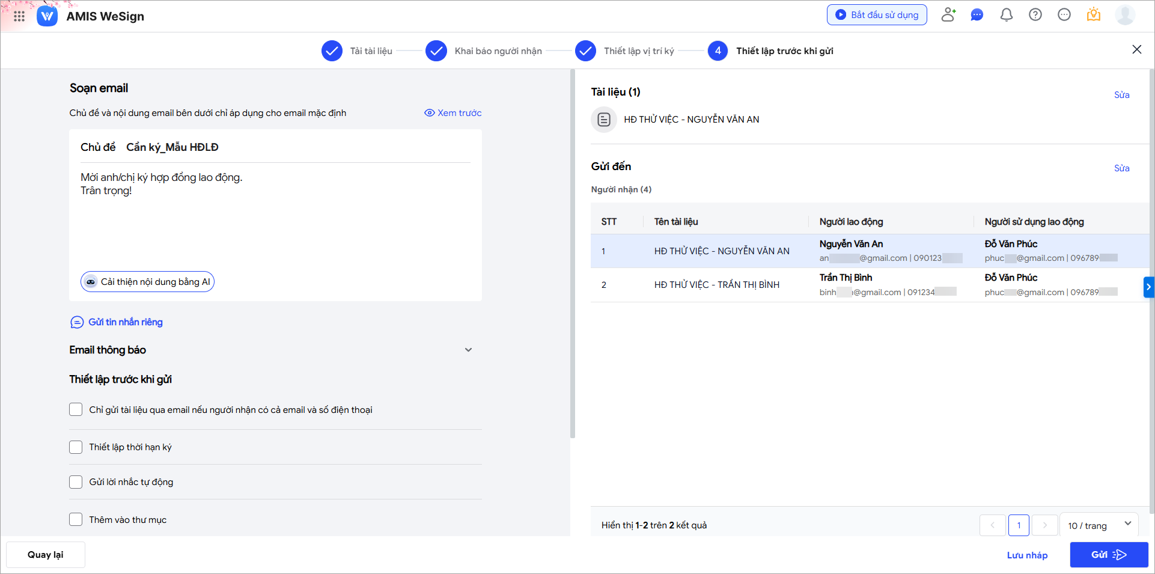1155x574 pixels.
Task: Click into the email body text area
Action: [275, 216]
